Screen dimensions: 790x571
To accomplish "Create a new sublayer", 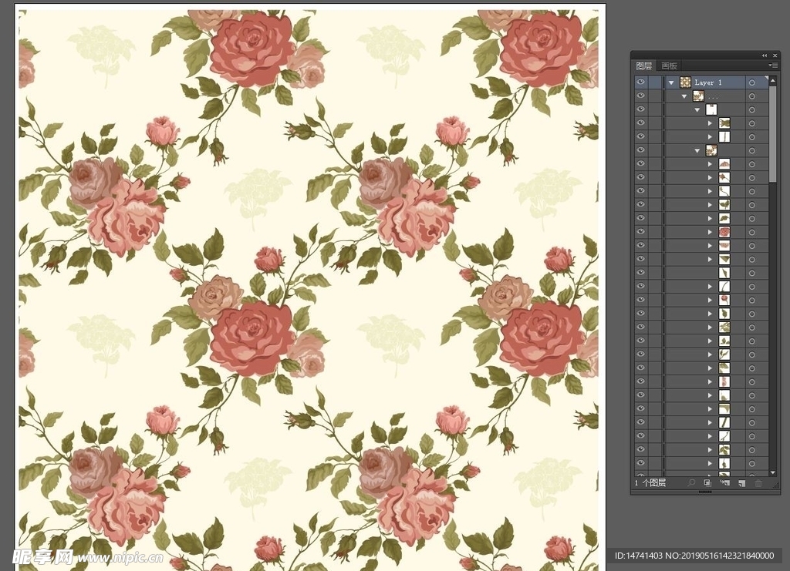I will coord(725,483).
